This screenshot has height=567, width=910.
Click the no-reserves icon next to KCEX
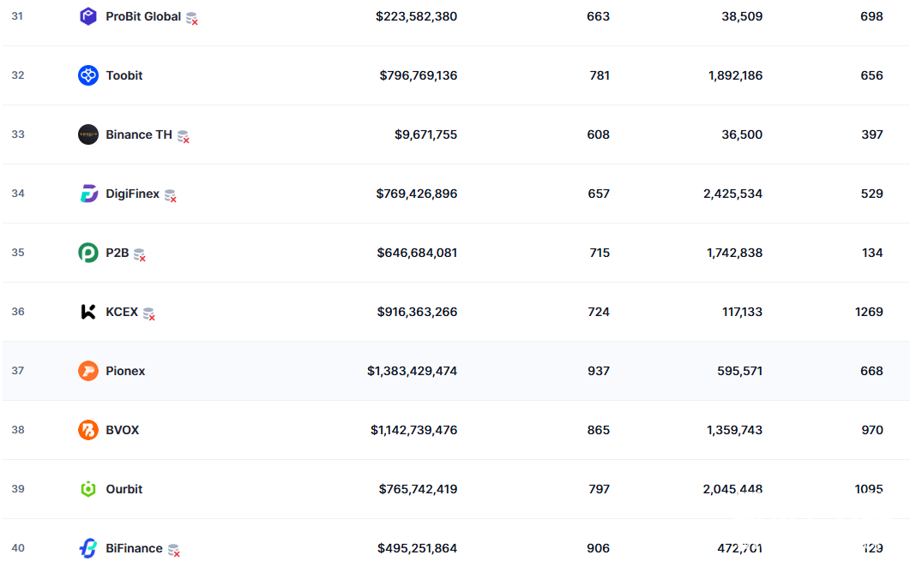tap(149, 313)
